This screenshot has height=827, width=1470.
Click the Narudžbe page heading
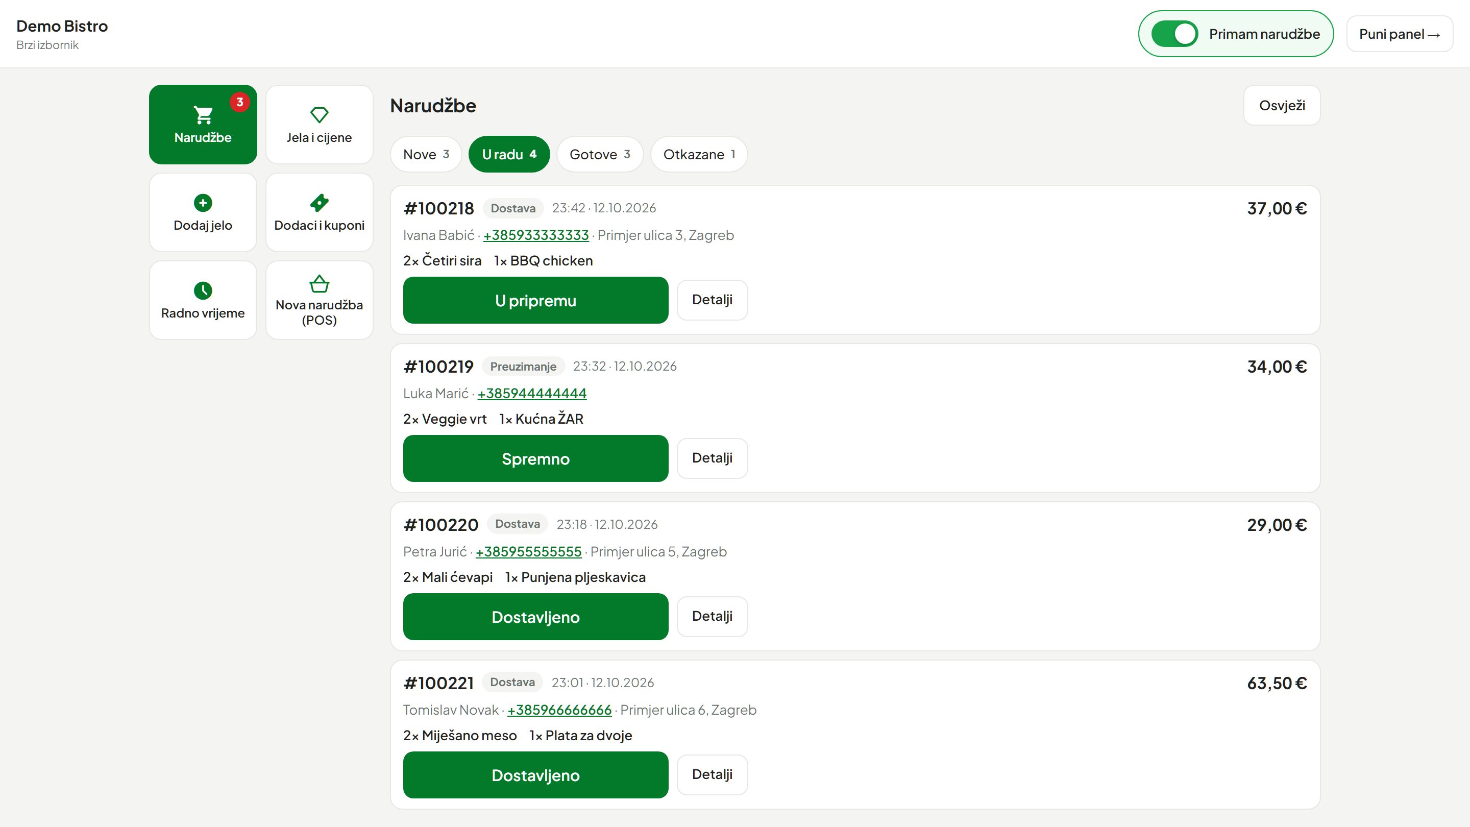[433, 106]
